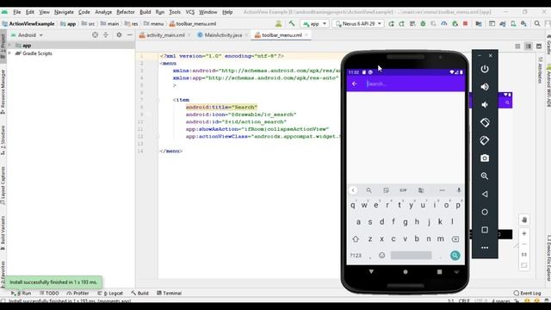Screen dimensions: 551x310
Task: Rotate emulator right
Action: tap(485, 140)
